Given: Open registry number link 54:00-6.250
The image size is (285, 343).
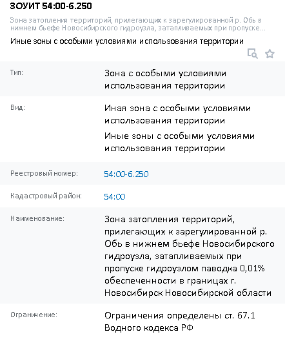Looking at the screenshot, I should tap(126, 174).
